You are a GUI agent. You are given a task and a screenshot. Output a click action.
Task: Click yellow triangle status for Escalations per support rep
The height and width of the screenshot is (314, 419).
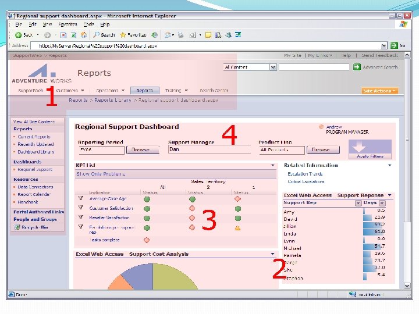tap(237, 228)
